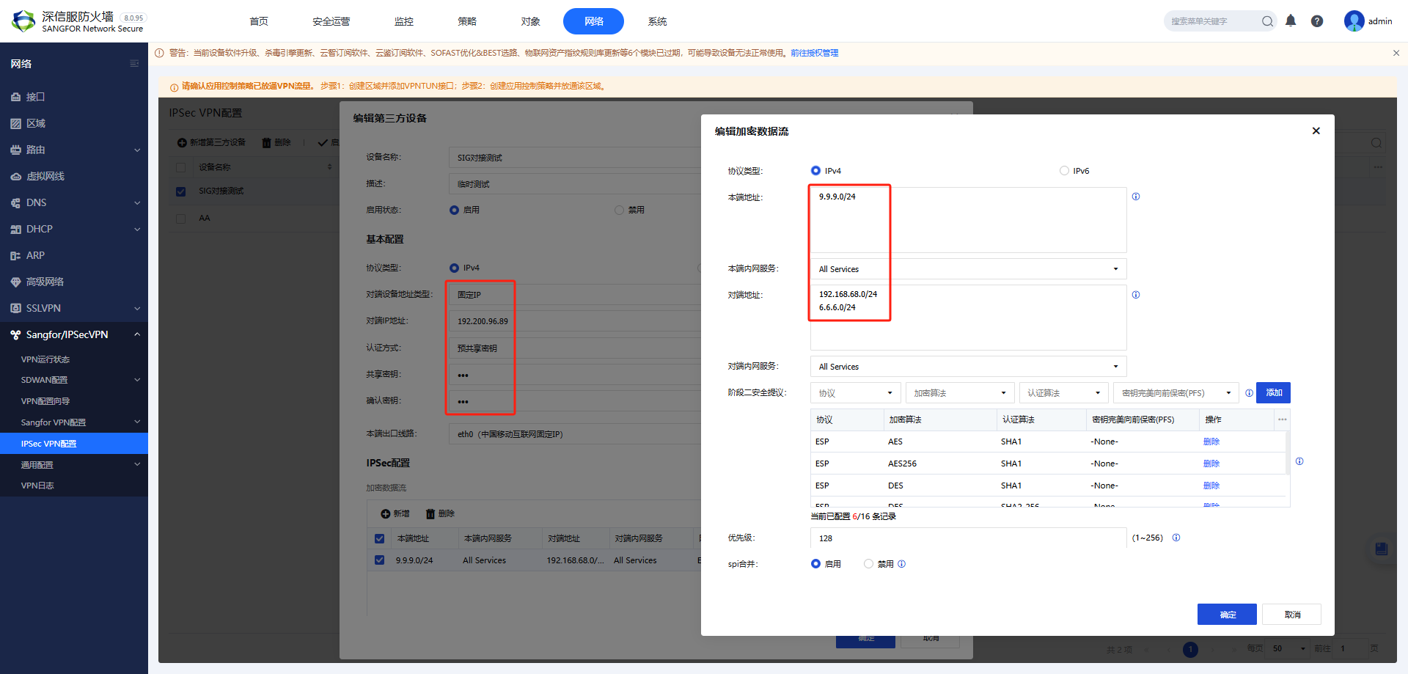Expand the SDWAN配置 submenu
This screenshot has height=674, width=1408.
tap(74, 380)
